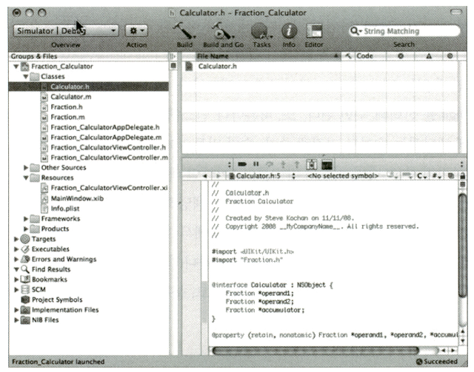Open the No selected symbol popup
The width and height of the screenshot is (474, 372).
point(342,177)
